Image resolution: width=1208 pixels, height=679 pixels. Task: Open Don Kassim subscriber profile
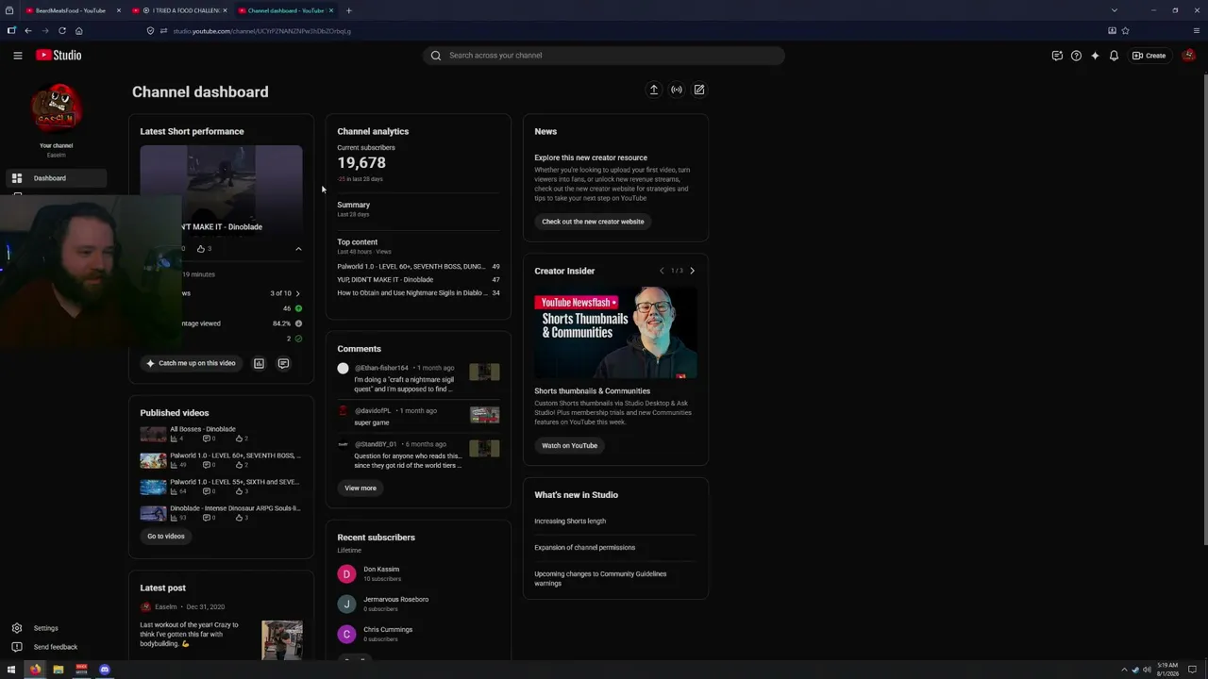click(x=381, y=570)
